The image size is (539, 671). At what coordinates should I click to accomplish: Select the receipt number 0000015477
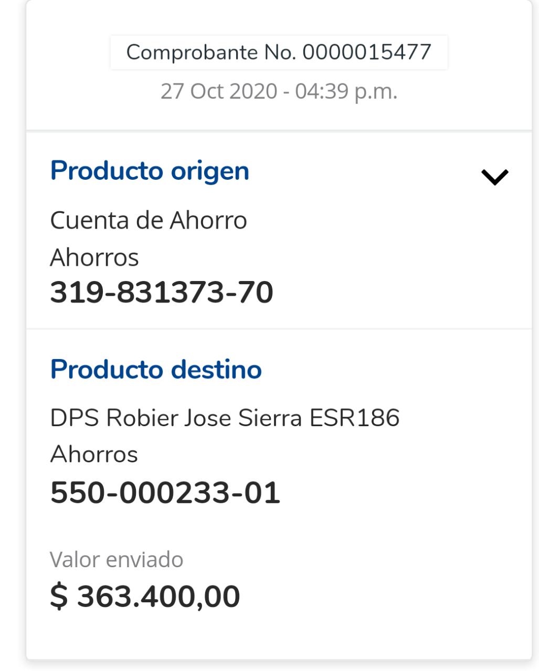pos(366,52)
